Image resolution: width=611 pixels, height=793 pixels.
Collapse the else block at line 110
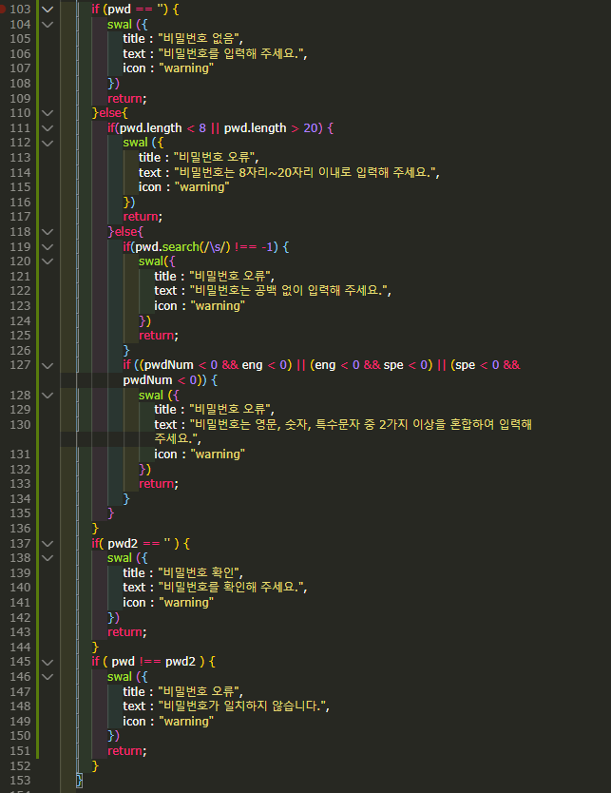(x=47, y=113)
